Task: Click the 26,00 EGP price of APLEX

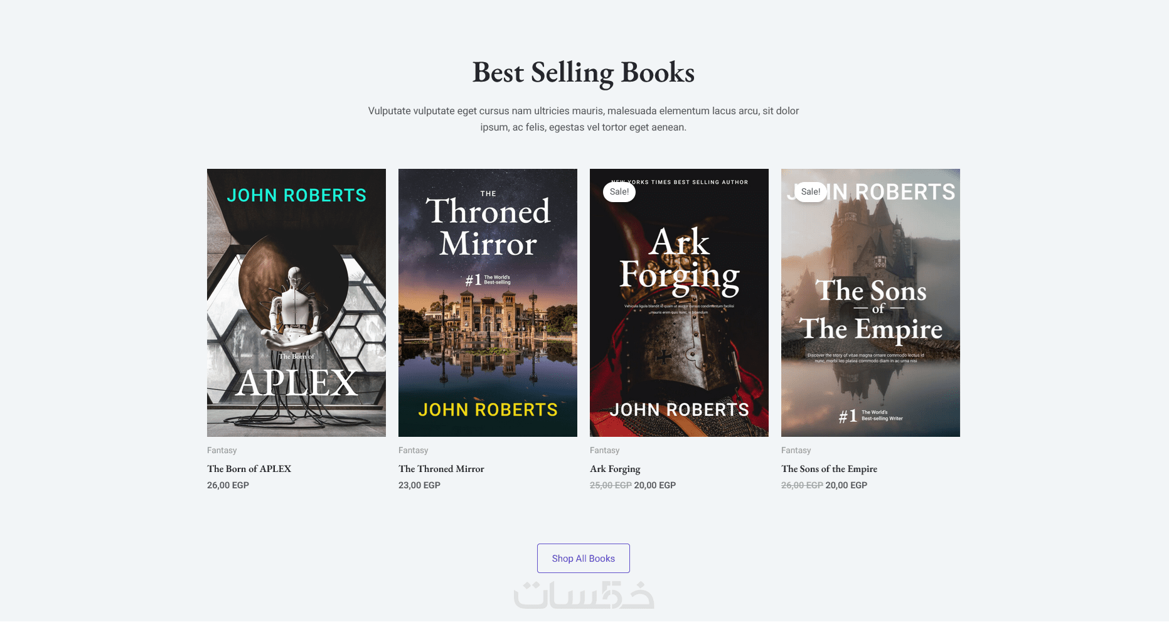Action: point(228,485)
